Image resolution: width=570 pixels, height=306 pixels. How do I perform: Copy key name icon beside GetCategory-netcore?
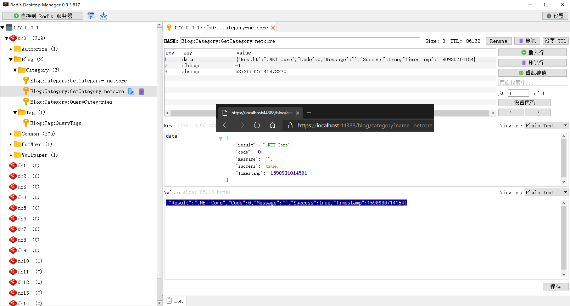(x=131, y=91)
